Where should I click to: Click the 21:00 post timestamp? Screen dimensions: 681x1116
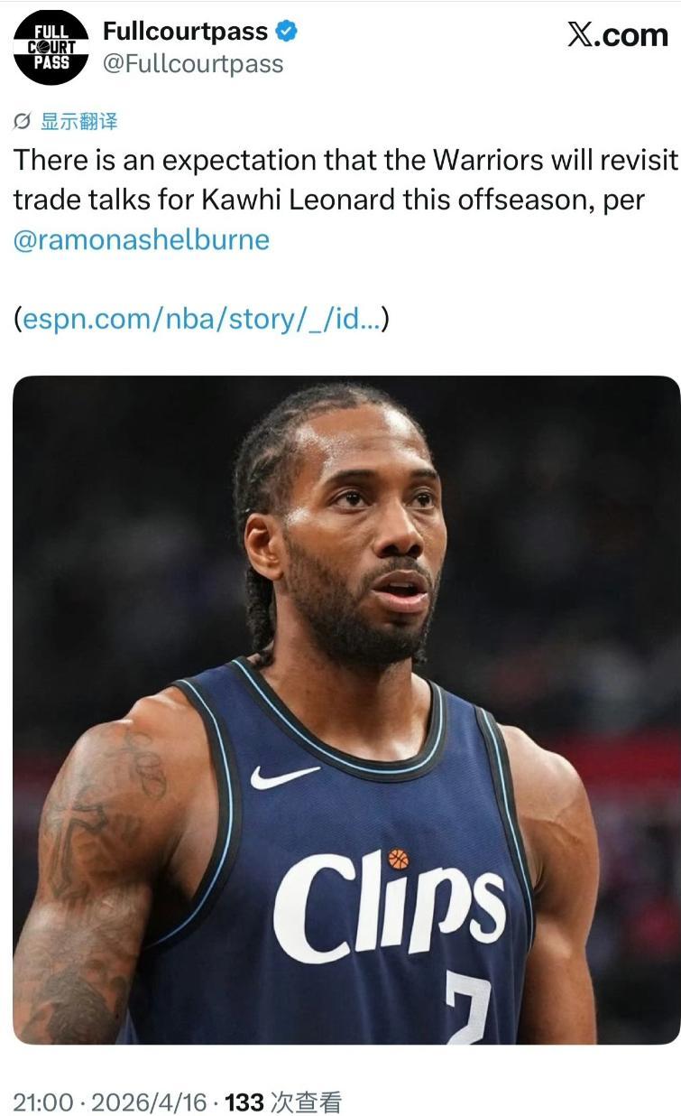point(43,1102)
